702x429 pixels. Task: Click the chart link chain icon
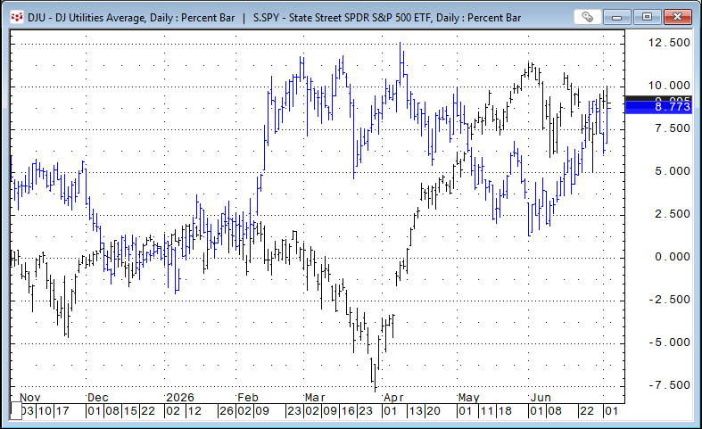(x=587, y=17)
